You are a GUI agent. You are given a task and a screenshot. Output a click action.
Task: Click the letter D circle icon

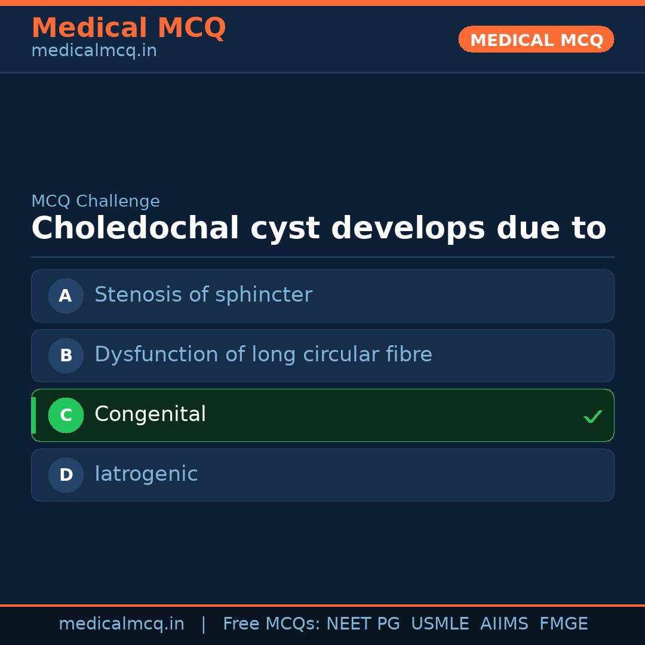(66, 475)
